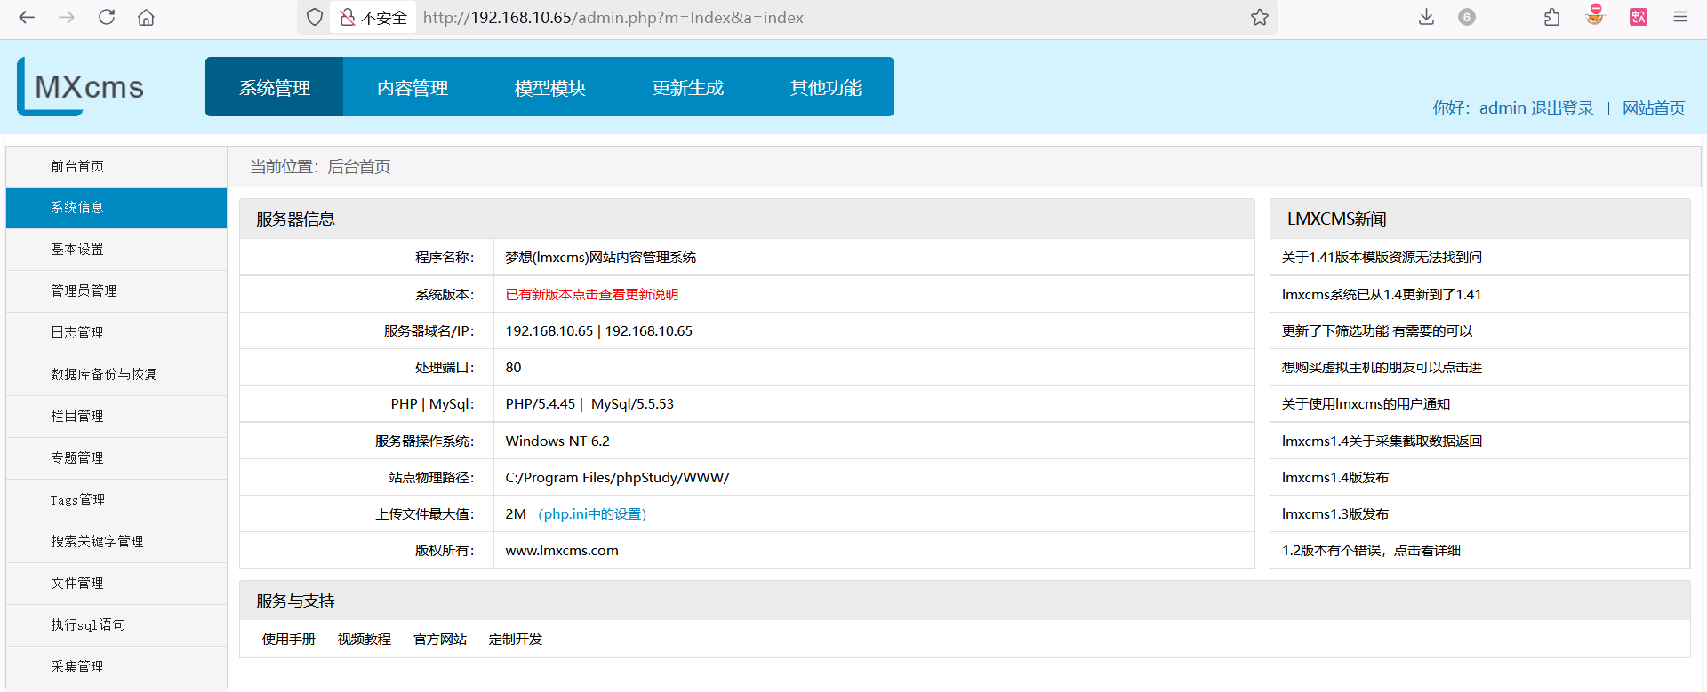The width and height of the screenshot is (1707, 692).
Task: Click the MXcms logo
Action: (x=81, y=87)
